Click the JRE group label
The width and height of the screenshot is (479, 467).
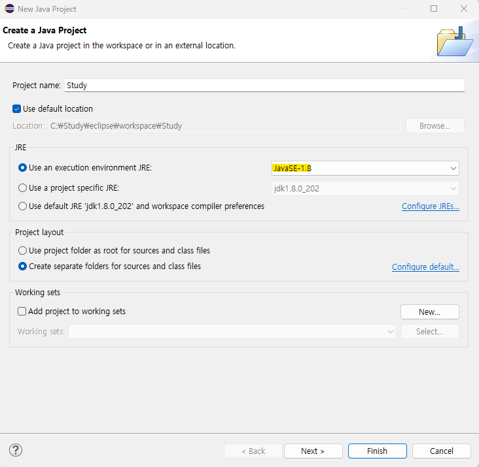click(20, 147)
